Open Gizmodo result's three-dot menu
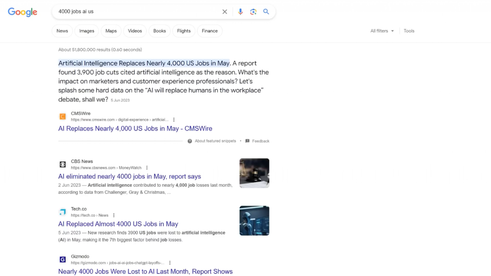Image resolution: width=491 pixels, height=276 pixels. 170,263
